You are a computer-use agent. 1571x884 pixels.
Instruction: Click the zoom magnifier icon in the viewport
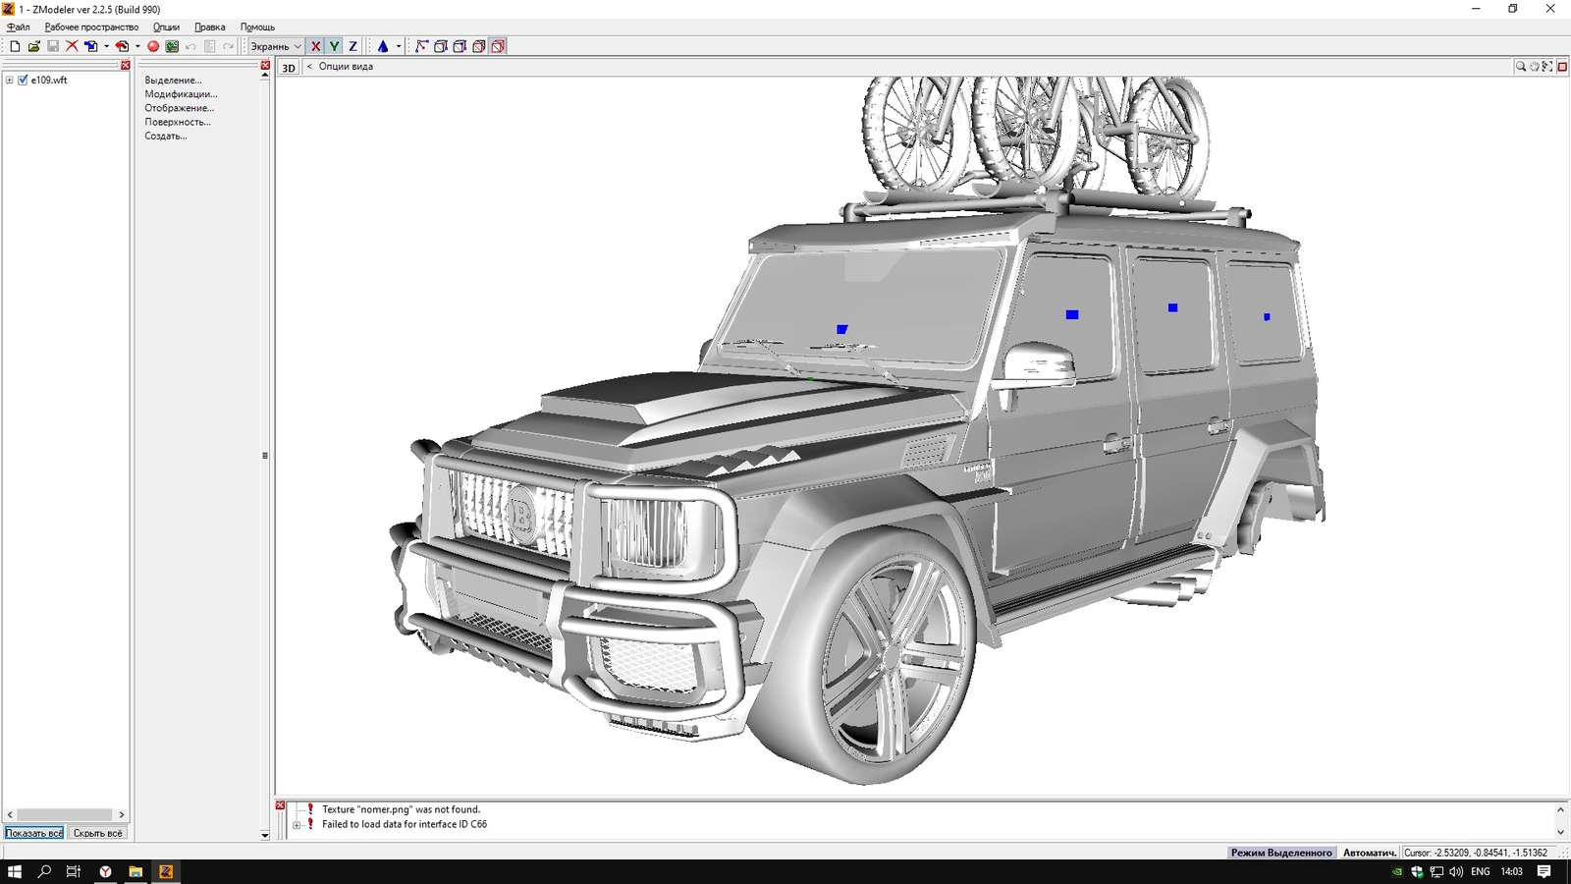pos(1521,67)
